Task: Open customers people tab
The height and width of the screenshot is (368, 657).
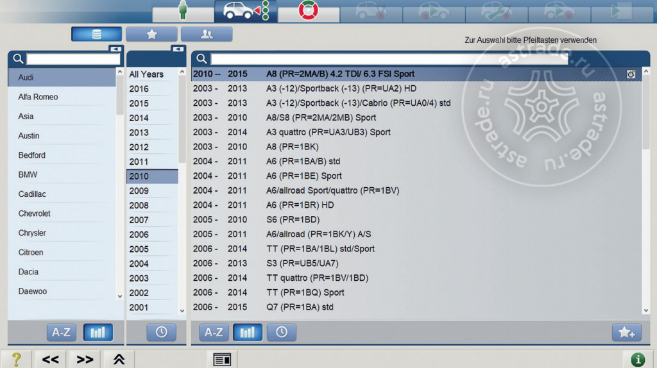Action: (207, 35)
